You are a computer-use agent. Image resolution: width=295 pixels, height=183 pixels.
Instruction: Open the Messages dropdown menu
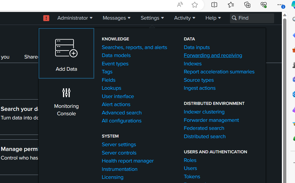(116, 18)
